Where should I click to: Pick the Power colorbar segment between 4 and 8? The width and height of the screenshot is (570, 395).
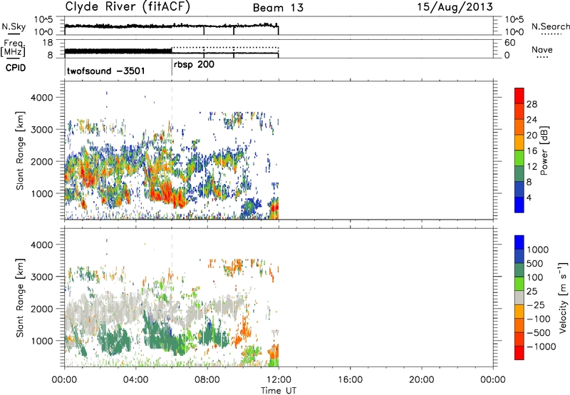tap(519, 190)
